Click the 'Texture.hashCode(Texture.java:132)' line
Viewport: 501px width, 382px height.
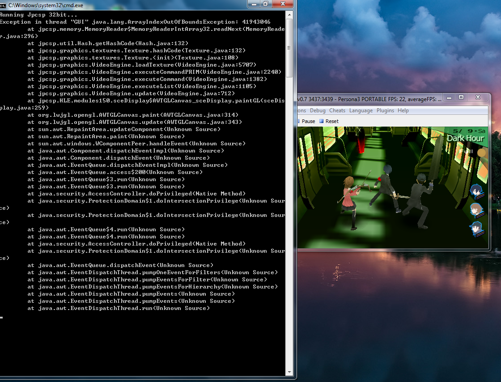136,51
